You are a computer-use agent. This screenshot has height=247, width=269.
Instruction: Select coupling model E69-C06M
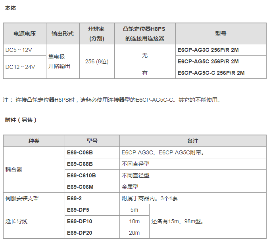[x=80, y=187]
